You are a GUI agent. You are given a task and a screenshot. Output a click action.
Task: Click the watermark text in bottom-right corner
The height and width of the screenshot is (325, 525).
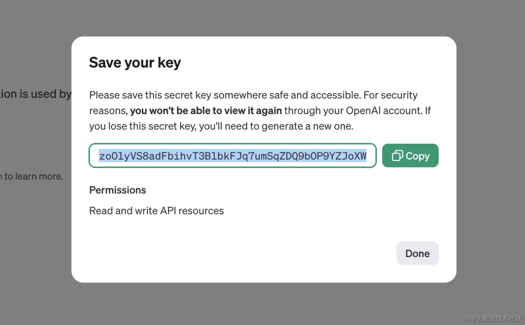(x=492, y=318)
